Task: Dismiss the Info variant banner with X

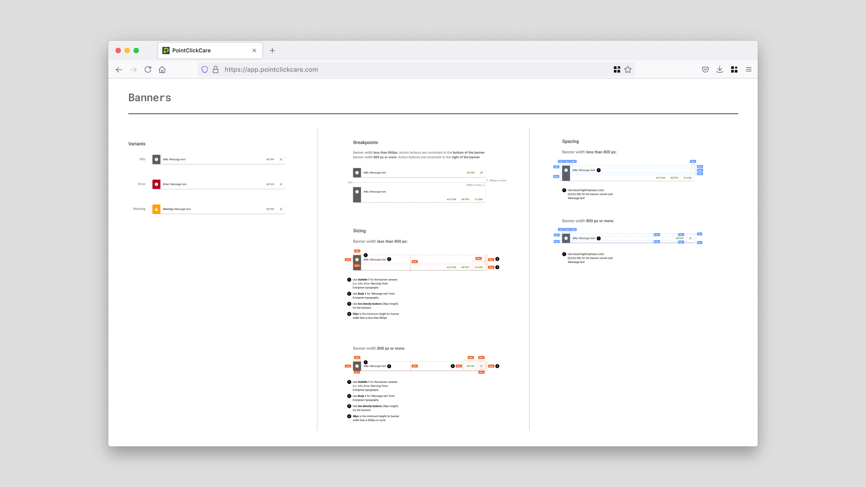Action: point(281,160)
